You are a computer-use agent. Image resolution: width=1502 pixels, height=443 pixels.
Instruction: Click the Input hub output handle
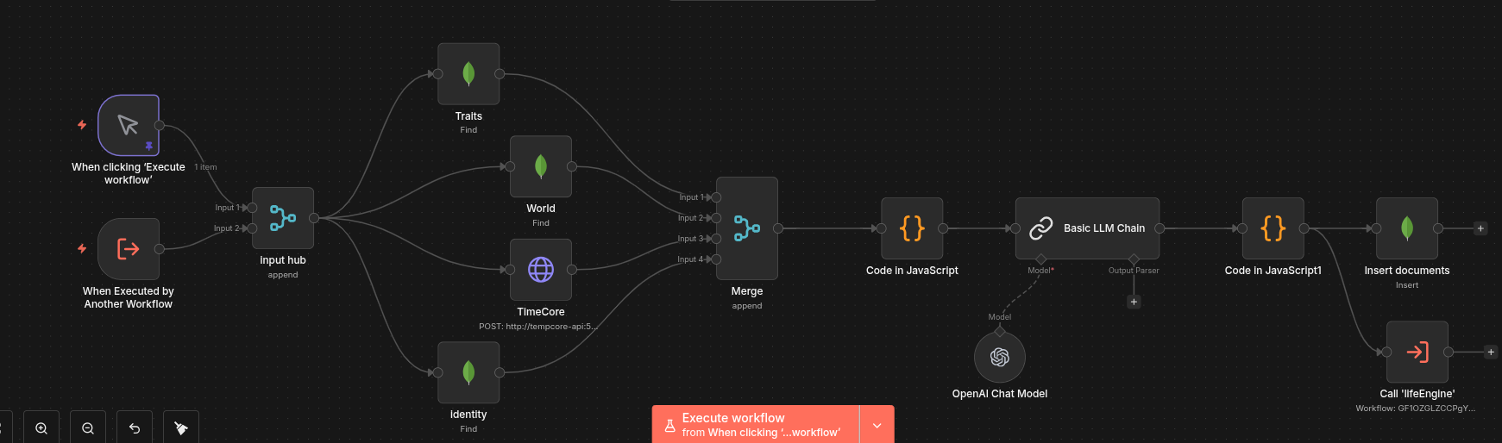point(314,218)
